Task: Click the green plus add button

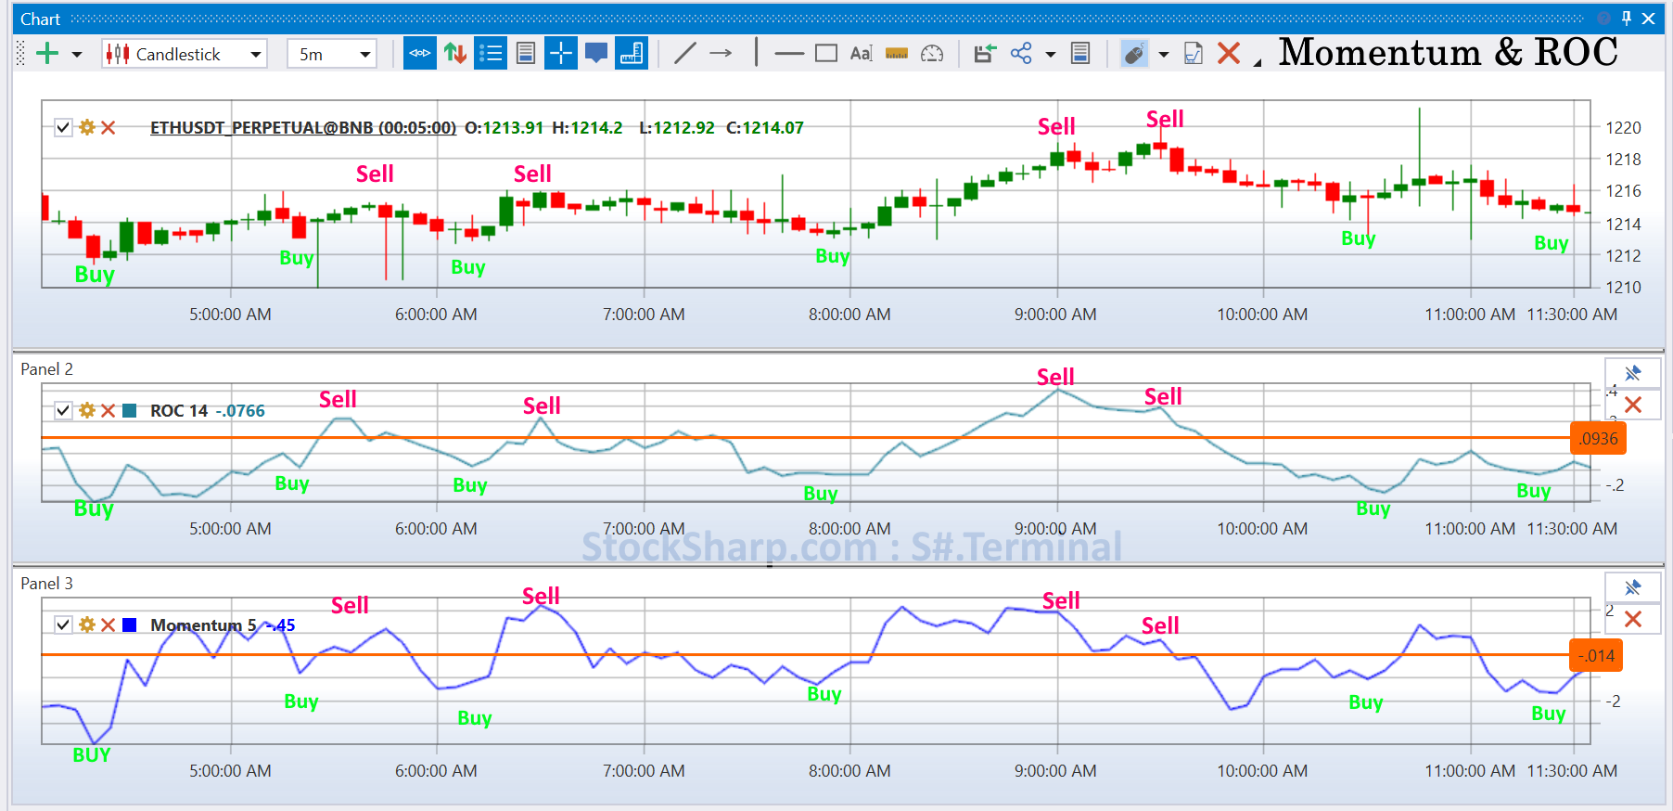Action: coord(47,54)
